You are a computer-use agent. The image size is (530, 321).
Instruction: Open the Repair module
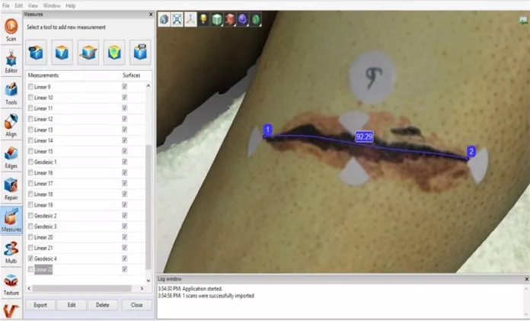(11, 187)
